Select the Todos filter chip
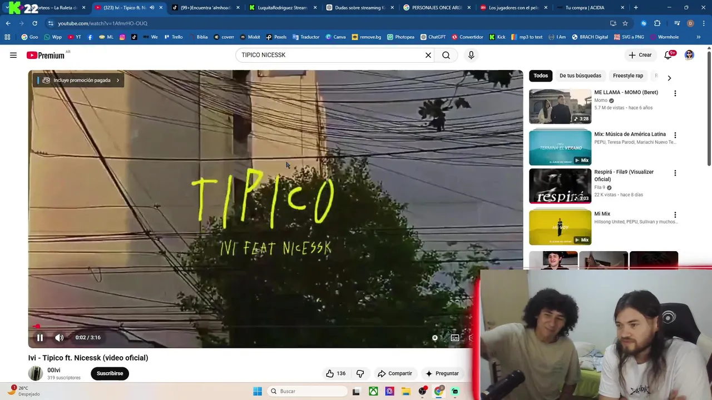This screenshot has height=400, width=712. click(x=541, y=76)
